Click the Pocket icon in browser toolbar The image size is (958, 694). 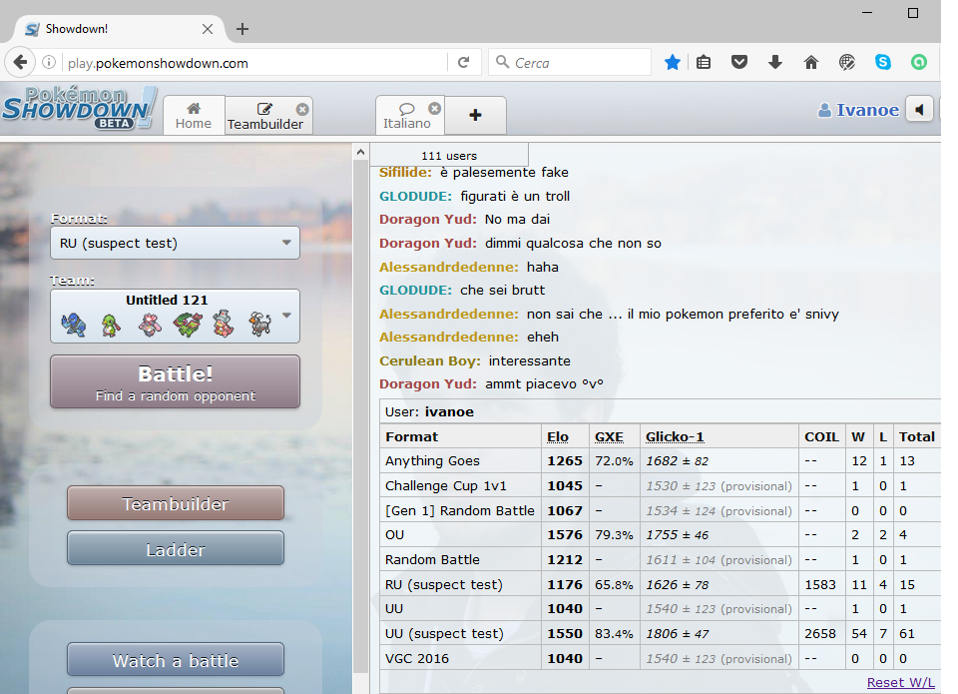(x=739, y=62)
